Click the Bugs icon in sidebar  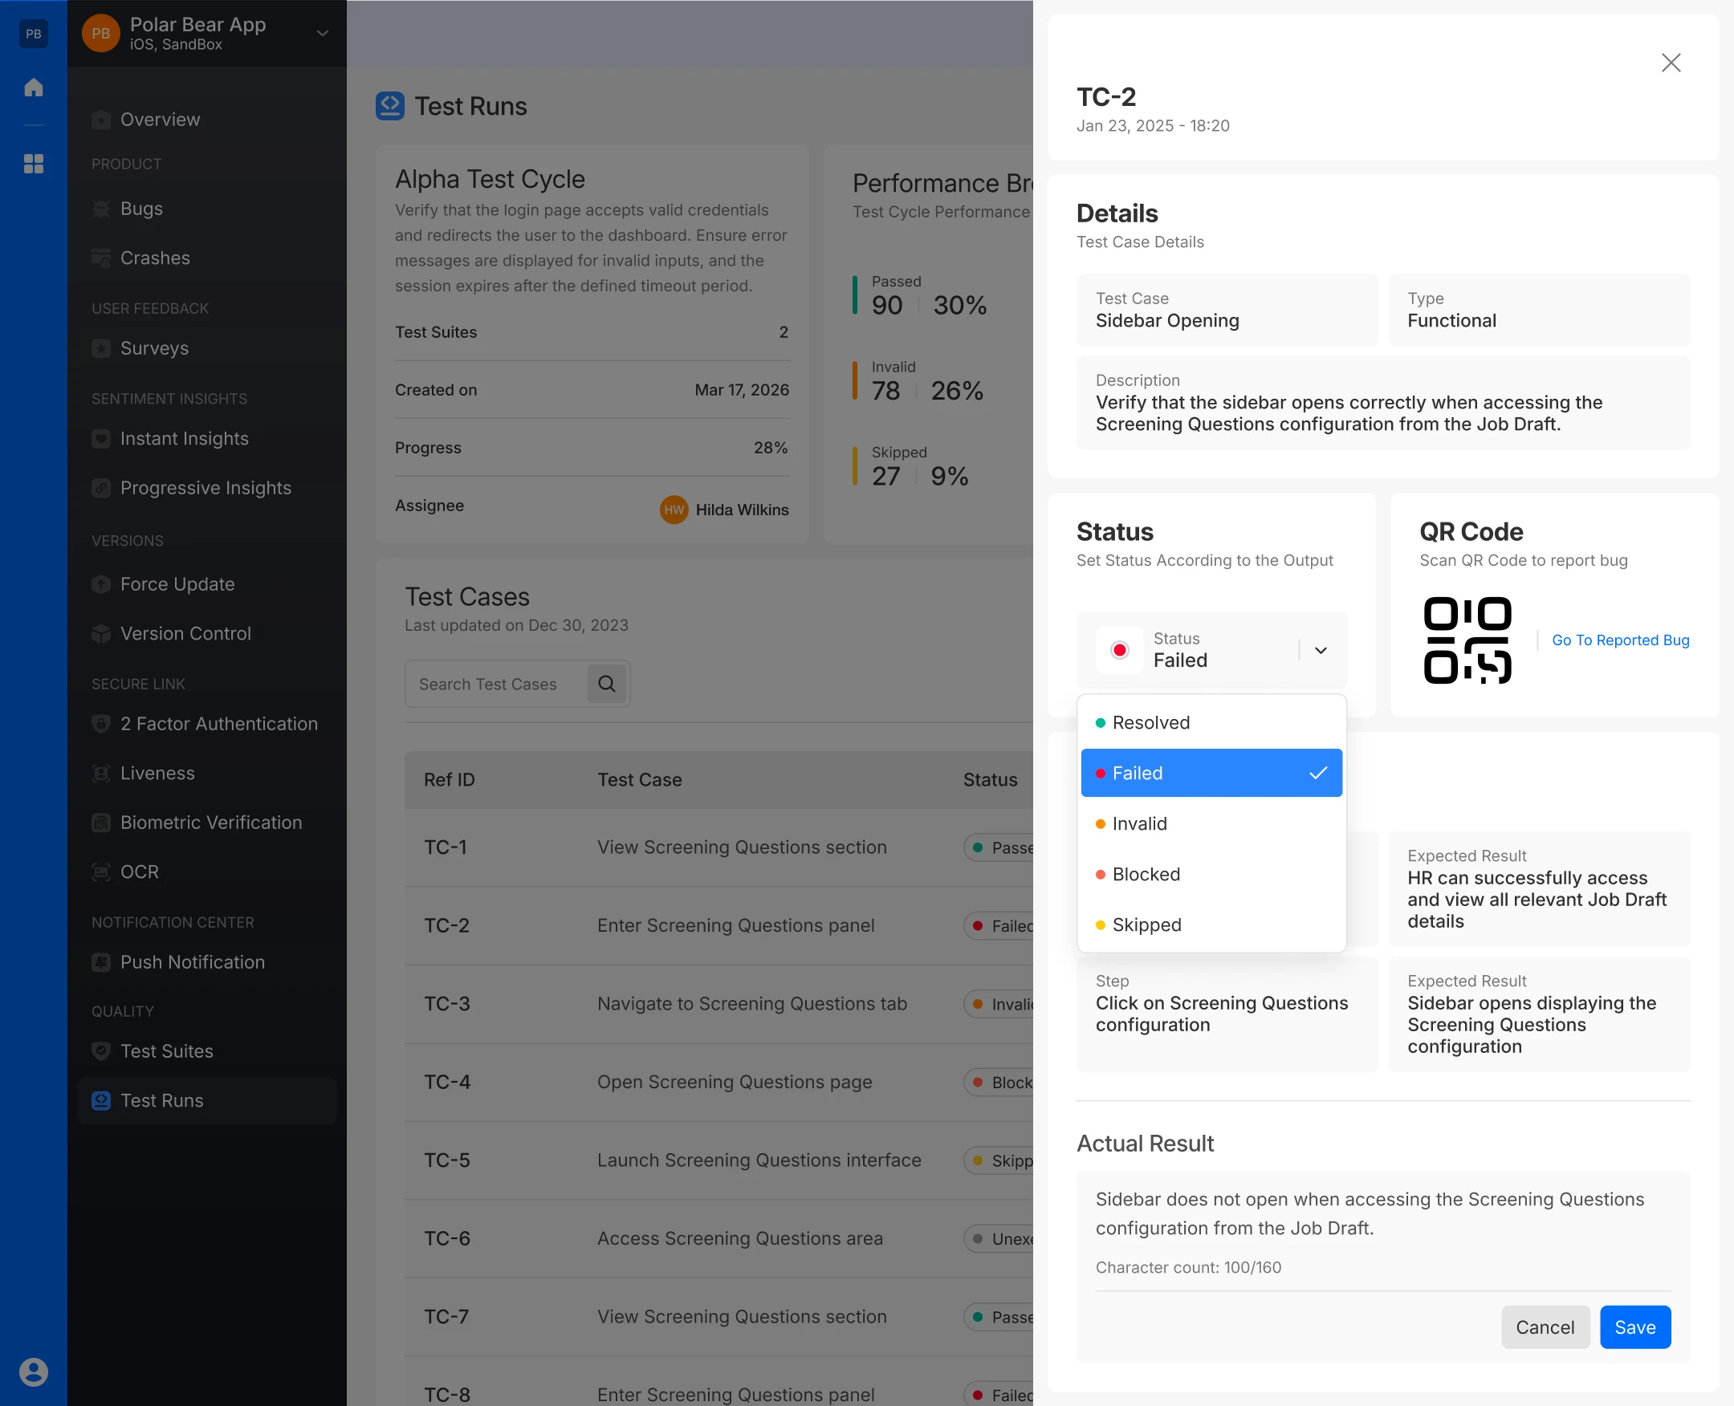click(x=101, y=208)
